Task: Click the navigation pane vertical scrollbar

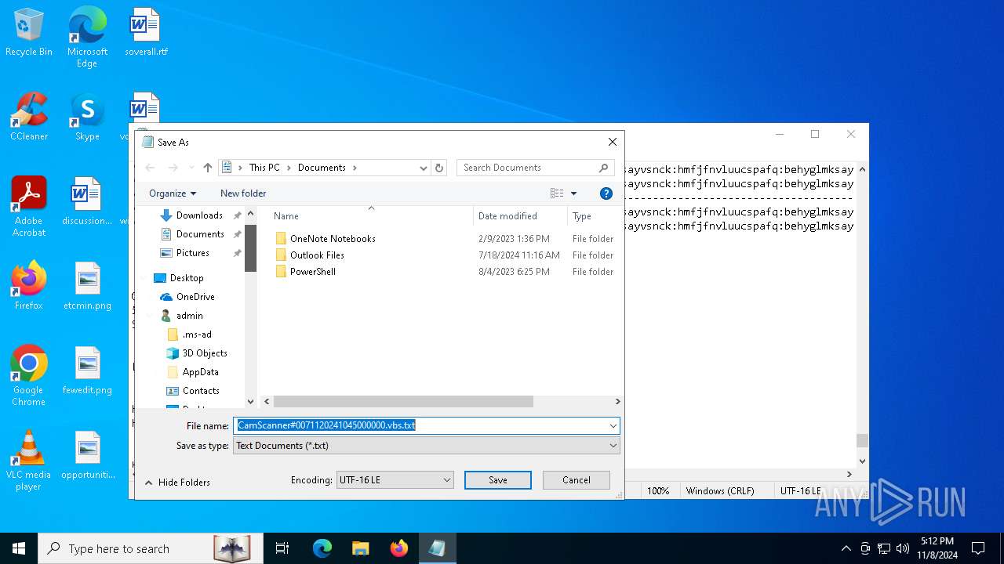Action: (251, 248)
